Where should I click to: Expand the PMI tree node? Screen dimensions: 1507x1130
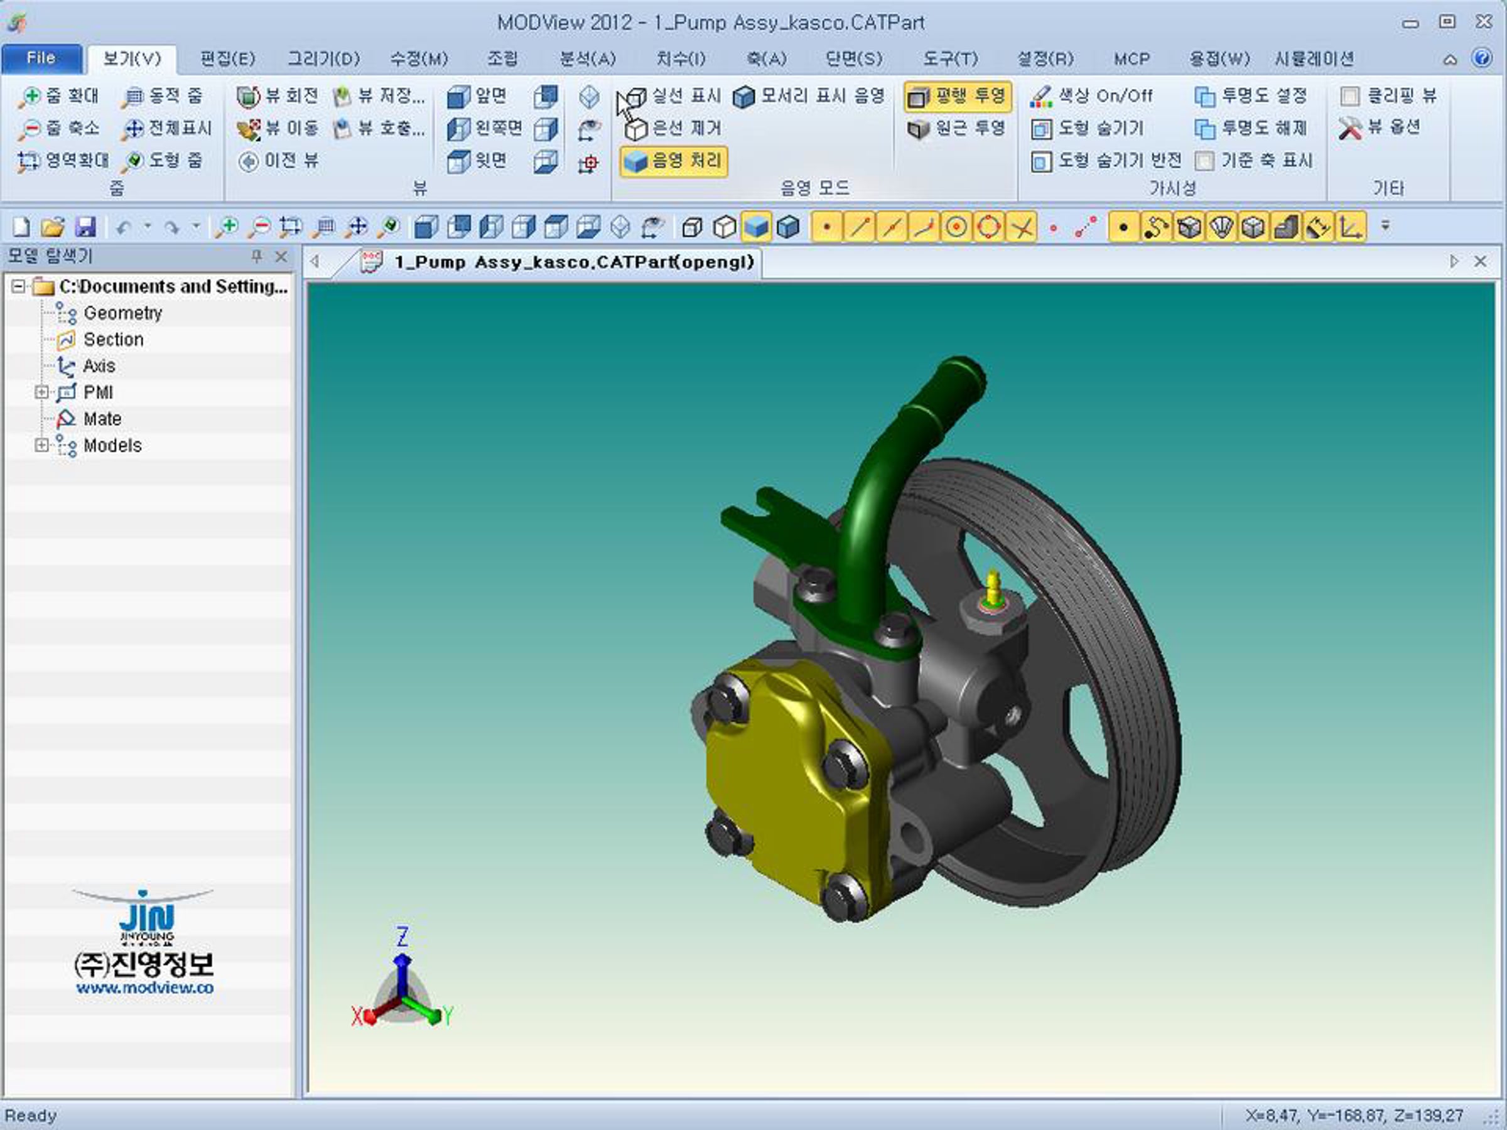[41, 392]
